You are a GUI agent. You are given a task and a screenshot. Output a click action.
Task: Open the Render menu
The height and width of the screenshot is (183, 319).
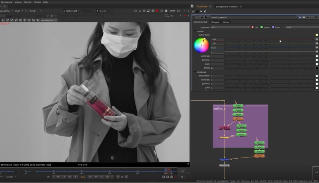click(28, 2)
